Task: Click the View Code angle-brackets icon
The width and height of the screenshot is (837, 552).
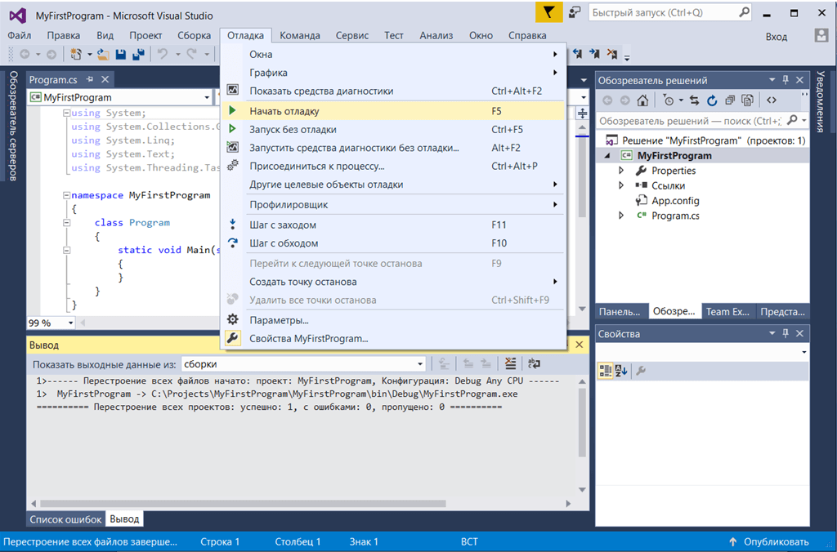Action: click(772, 100)
